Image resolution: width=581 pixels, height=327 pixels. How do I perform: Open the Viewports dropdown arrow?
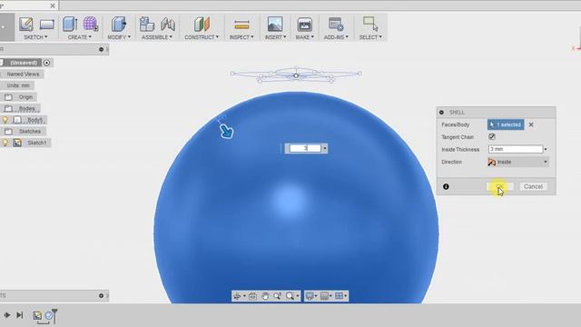(345, 296)
